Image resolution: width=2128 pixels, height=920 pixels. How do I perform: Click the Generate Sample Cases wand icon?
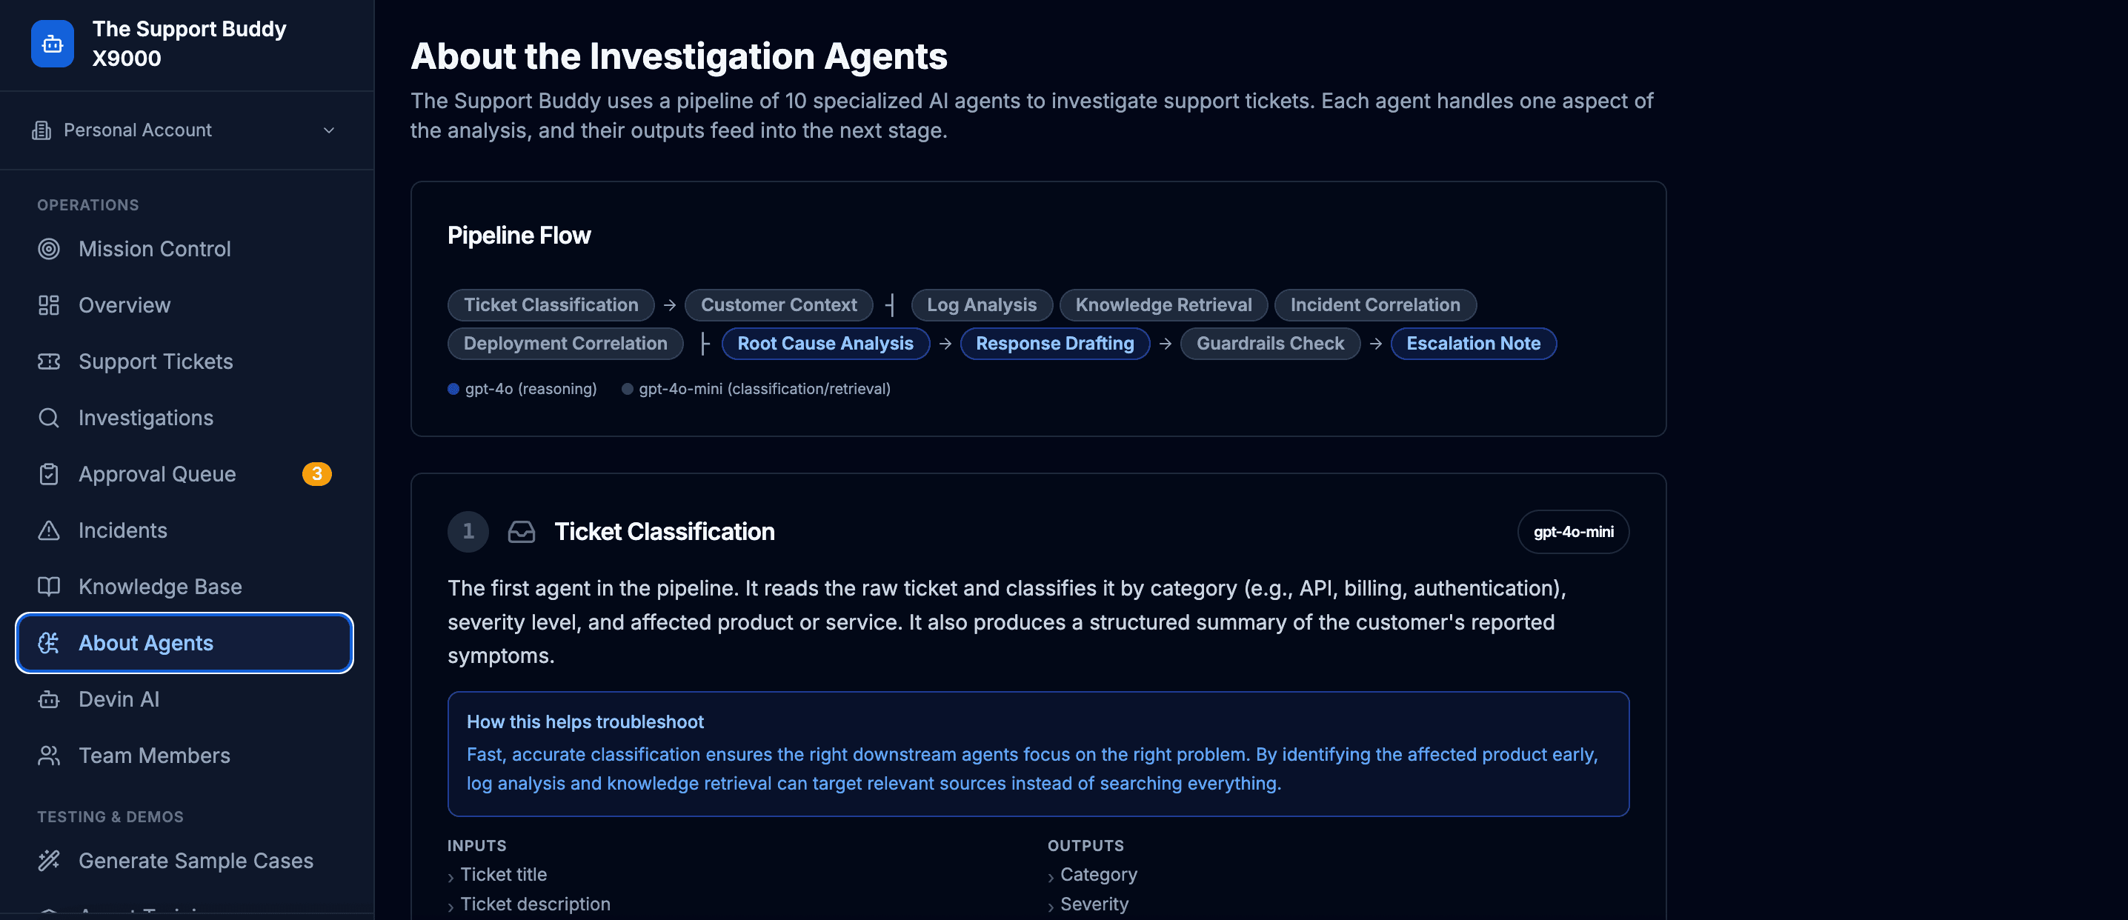pos(49,861)
